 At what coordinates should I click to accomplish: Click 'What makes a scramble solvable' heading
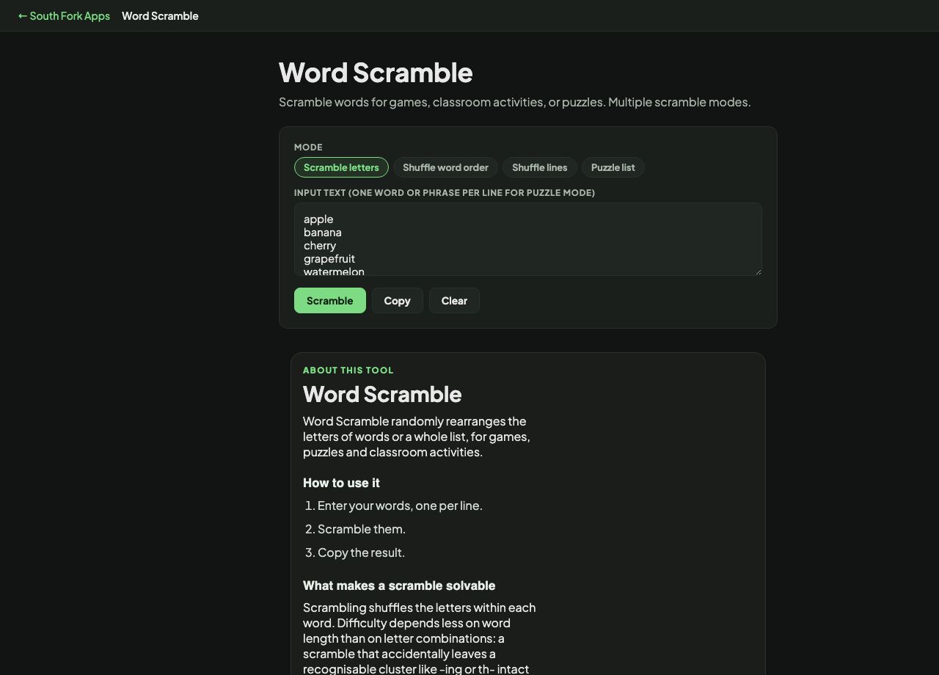399,585
